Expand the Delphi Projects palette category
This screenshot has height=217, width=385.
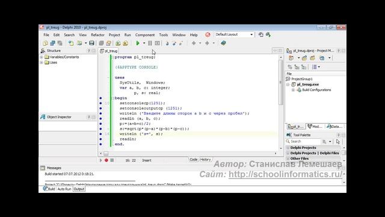coord(288,148)
